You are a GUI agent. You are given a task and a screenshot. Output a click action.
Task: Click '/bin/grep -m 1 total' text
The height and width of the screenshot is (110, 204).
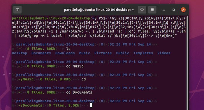click(40, 36)
